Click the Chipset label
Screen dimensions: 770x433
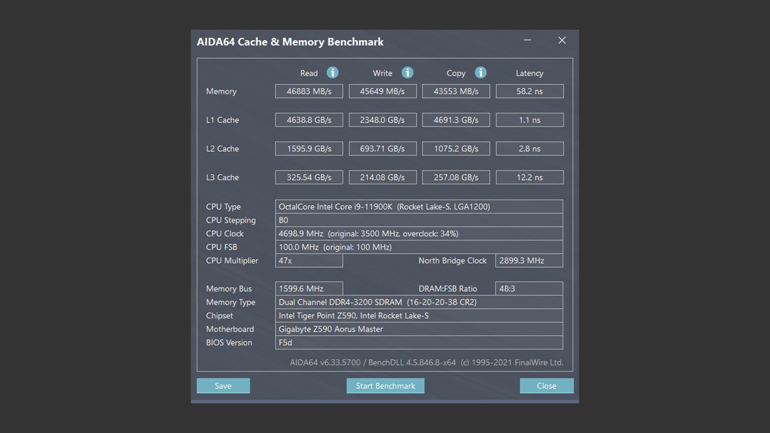pos(219,316)
